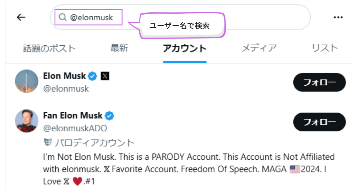Click Fan Elon Musk's verified badge
Viewport: 359px width, 193px height.
pos(109,115)
